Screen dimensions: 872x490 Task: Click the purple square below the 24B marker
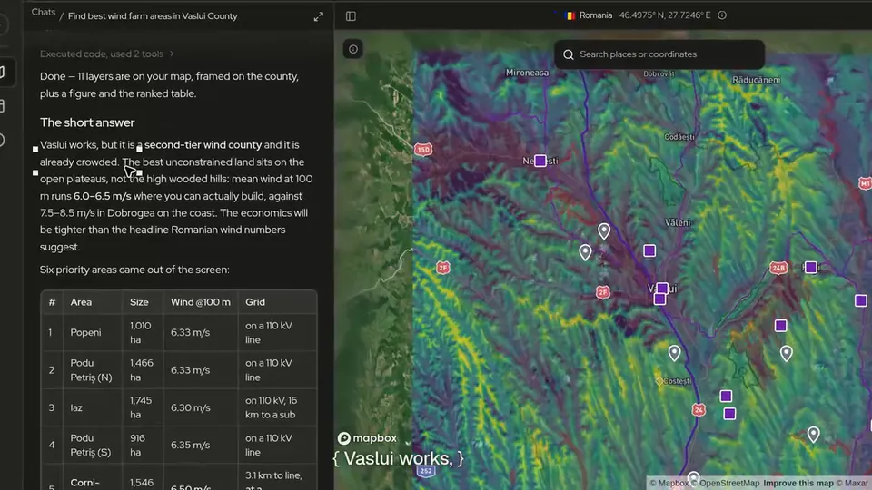(781, 326)
